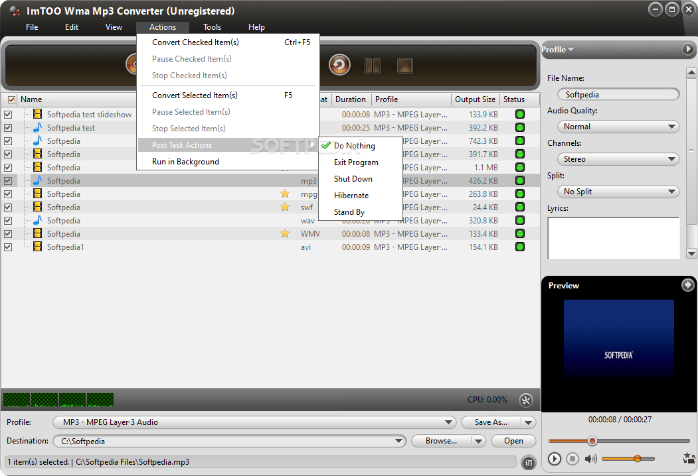Stop the preview playback
The height and width of the screenshot is (476, 698).
click(x=572, y=458)
